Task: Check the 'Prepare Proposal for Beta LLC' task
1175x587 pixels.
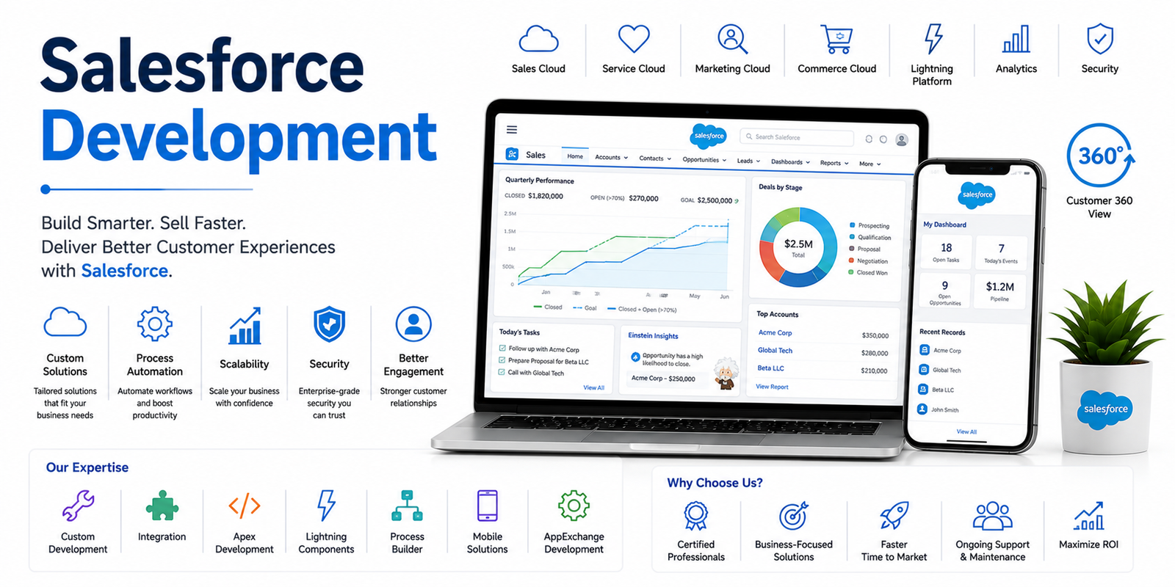Action: click(x=502, y=360)
